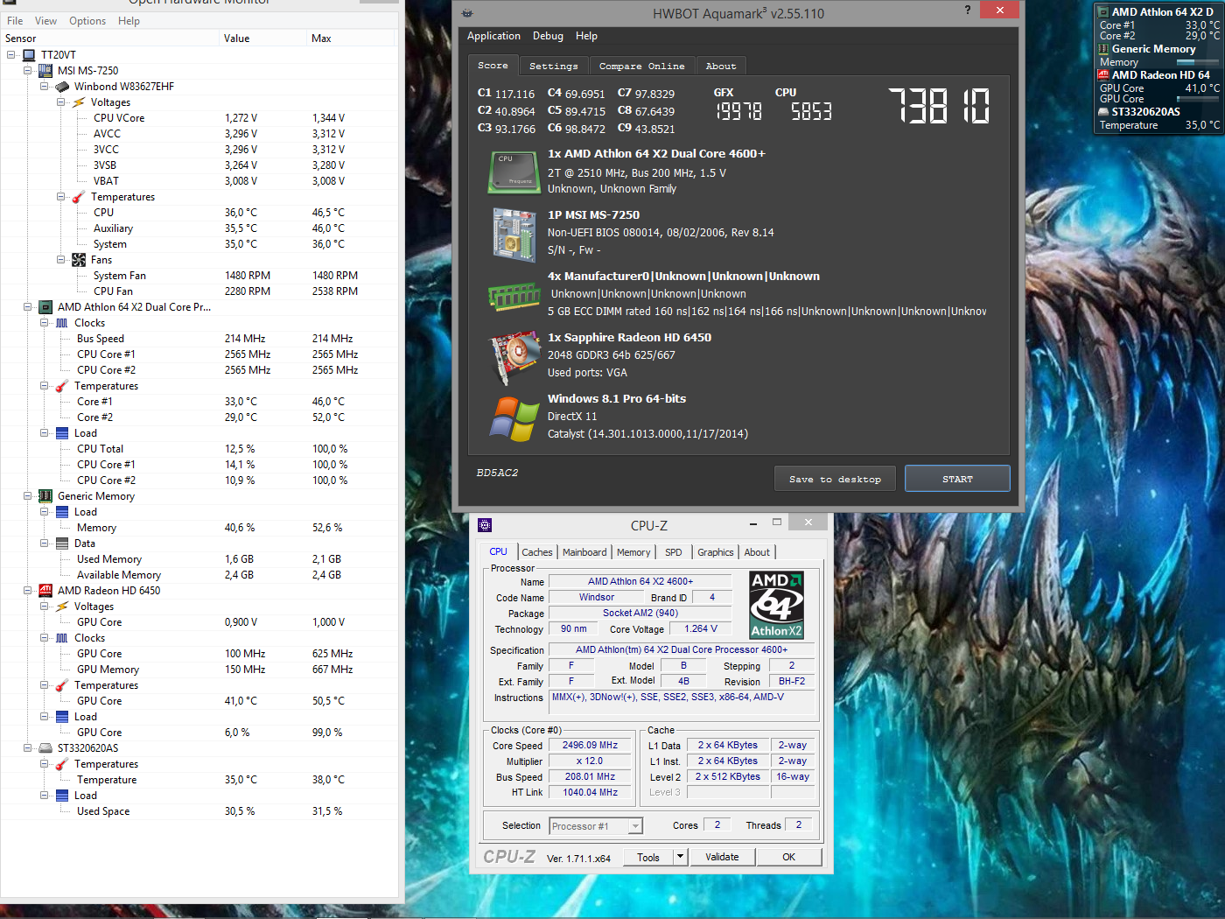Click the Validate button in CPU-Z
This screenshot has width=1225, height=919.
(722, 857)
